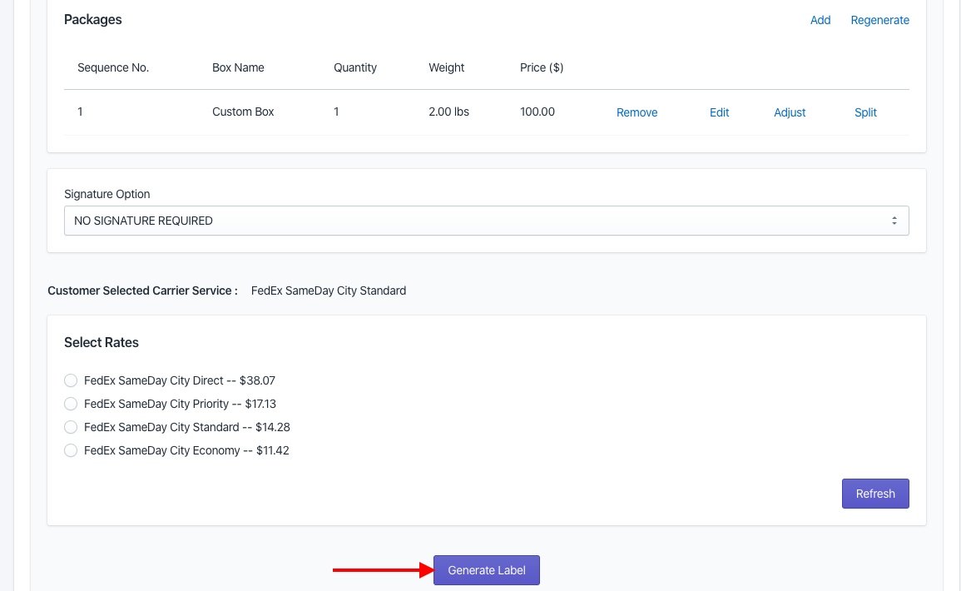Refresh the shipping rates
Viewport: 961px width, 591px height.
[x=875, y=494]
